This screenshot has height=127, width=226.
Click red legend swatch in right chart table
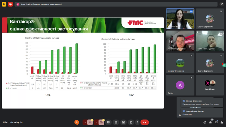(x=81, y=83)
